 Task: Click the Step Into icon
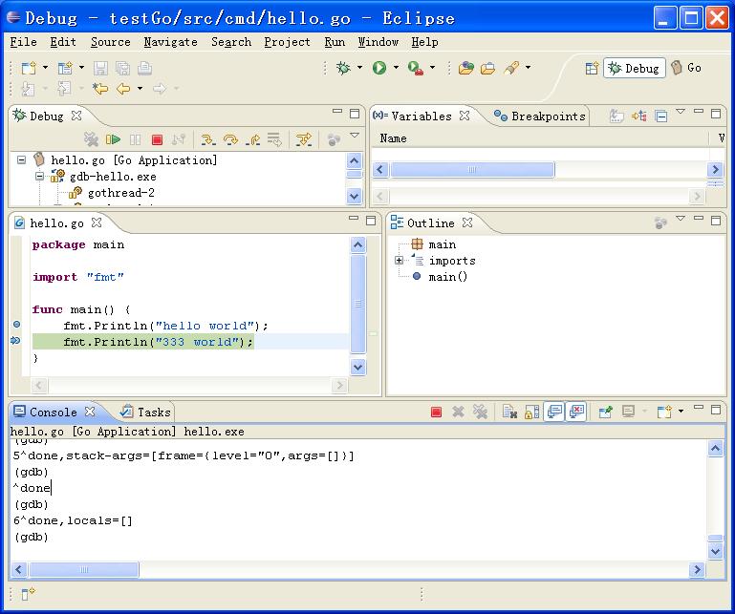[207, 139]
